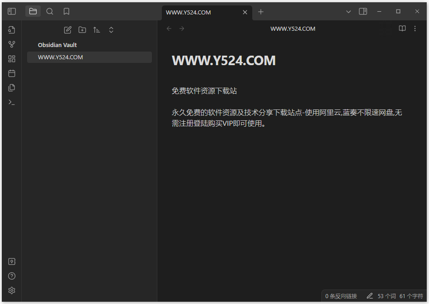The height and width of the screenshot is (304, 429).
Task: Open the file explorer folder tab
Action: click(33, 11)
